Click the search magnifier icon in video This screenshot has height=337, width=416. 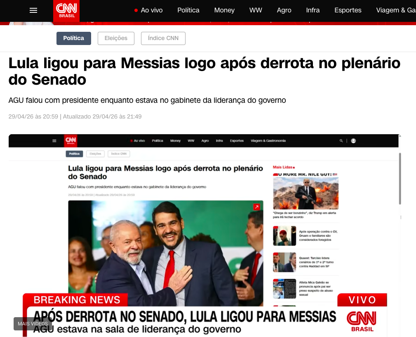(x=341, y=140)
